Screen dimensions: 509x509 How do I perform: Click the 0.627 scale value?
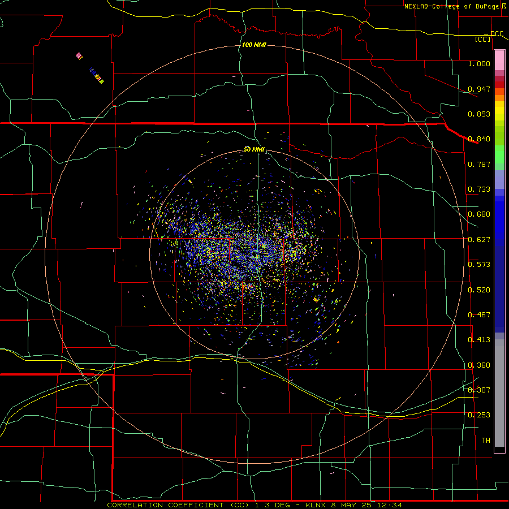pos(479,239)
